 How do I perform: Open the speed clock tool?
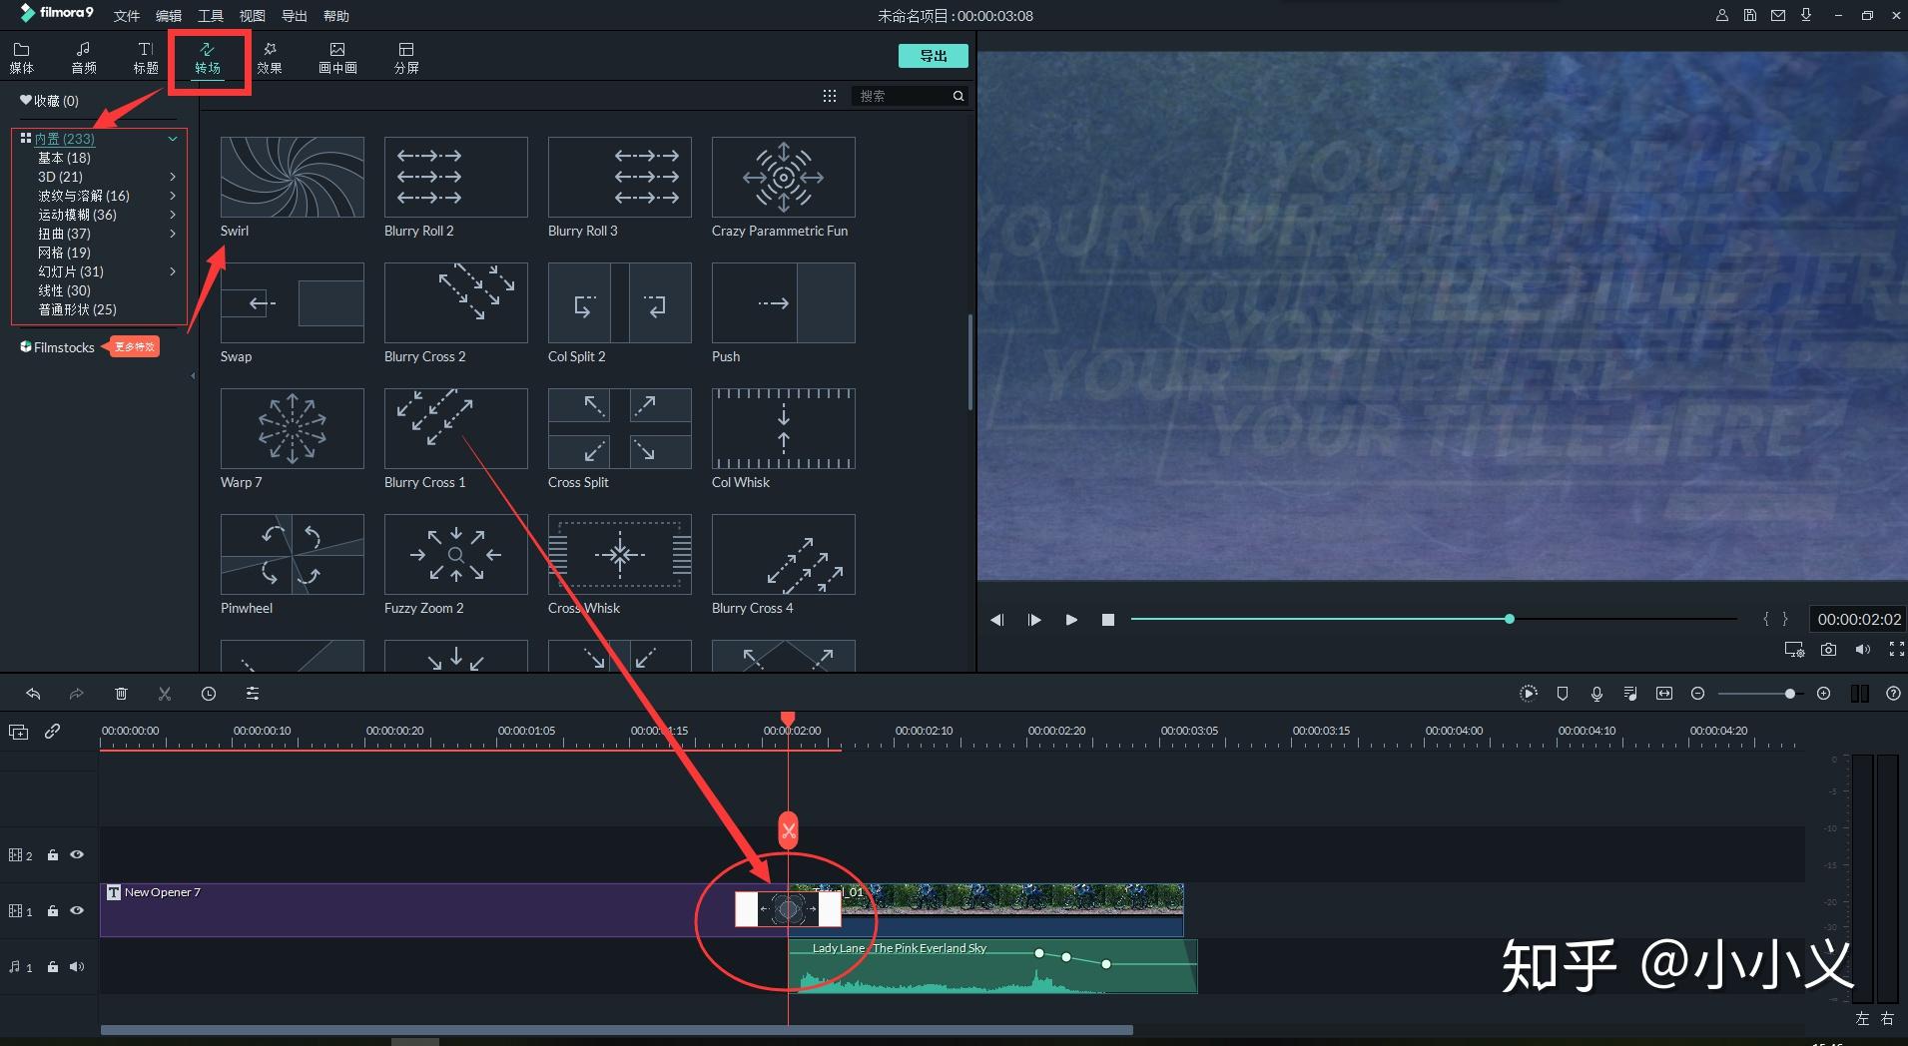(x=209, y=693)
